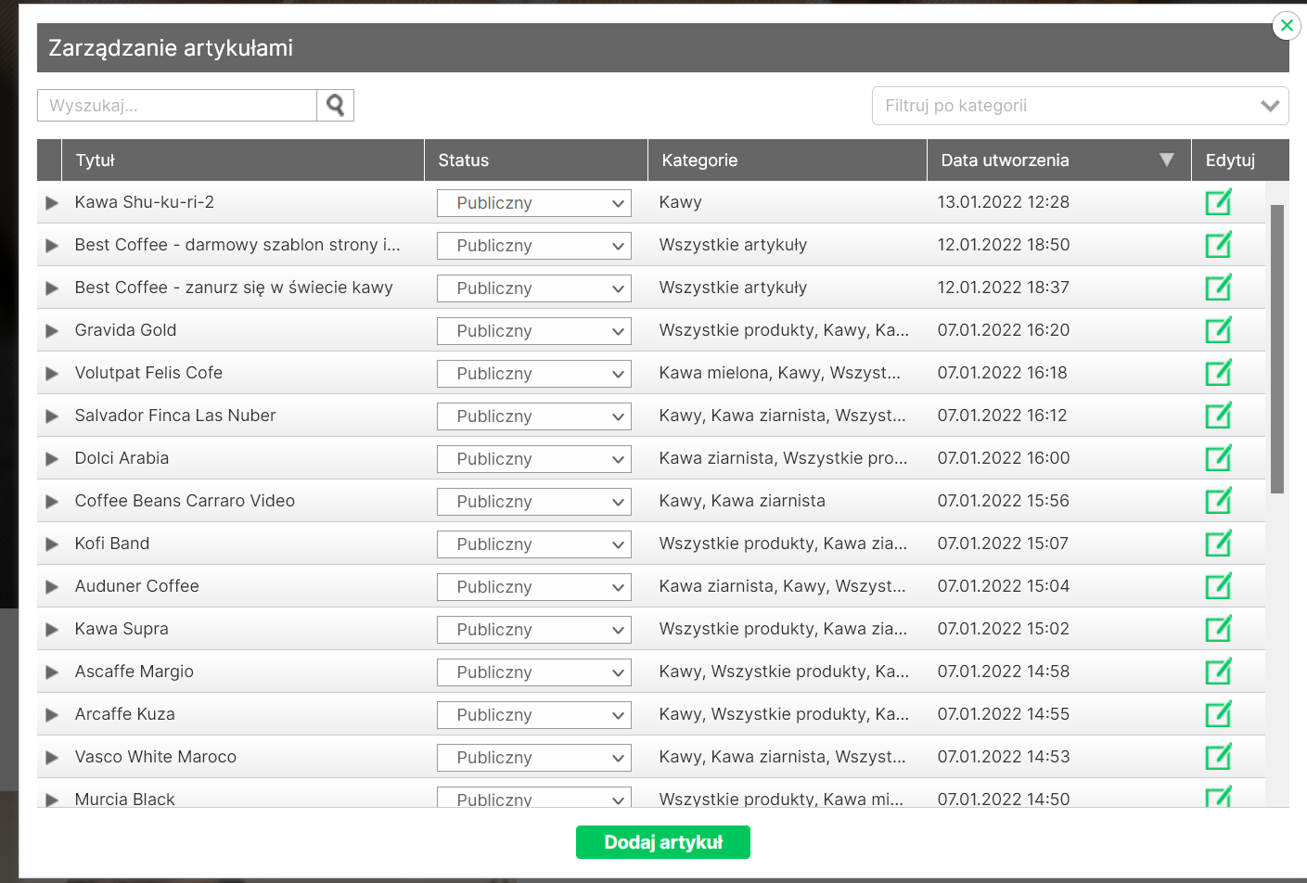Expand the Auduner Coffee row
The width and height of the screenshot is (1307, 883).
52,587
